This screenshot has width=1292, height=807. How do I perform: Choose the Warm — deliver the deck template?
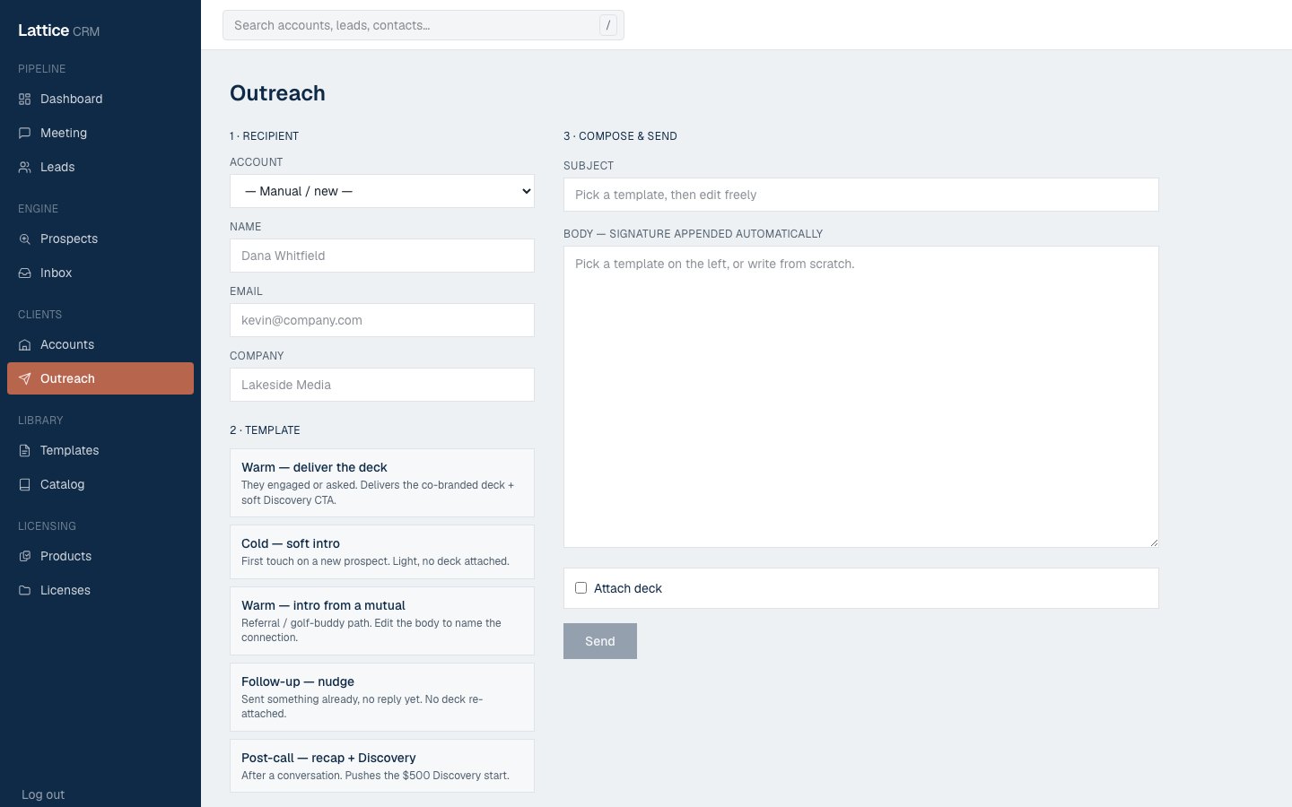coord(382,482)
